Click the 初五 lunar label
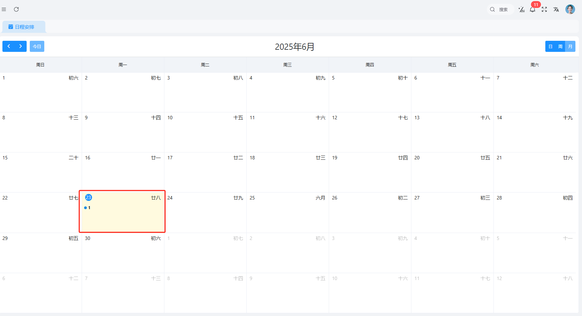Image resolution: width=582 pixels, height=316 pixels. click(x=73, y=238)
